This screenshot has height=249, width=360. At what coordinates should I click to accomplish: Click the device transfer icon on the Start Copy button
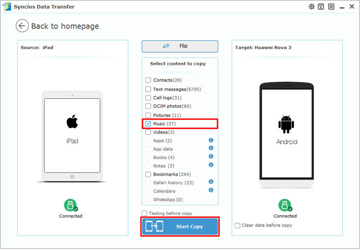click(154, 226)
